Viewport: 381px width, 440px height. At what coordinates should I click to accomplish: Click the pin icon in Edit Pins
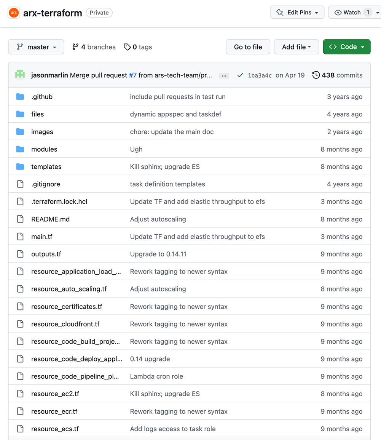280,12
